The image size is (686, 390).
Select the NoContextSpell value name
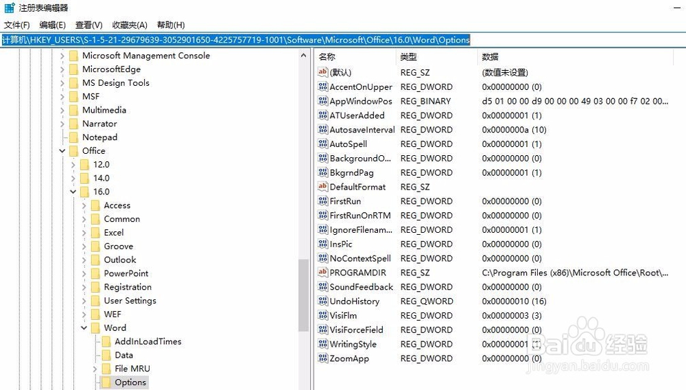[x=360, y=258]
